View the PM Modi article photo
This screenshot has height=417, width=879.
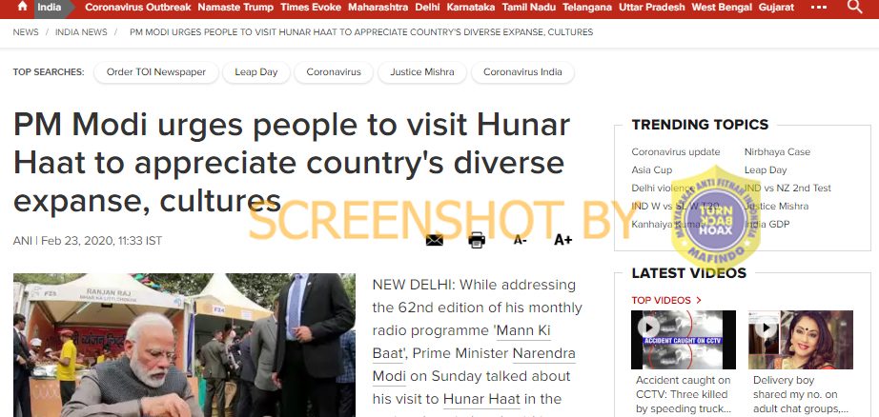(x=184, y=345)
